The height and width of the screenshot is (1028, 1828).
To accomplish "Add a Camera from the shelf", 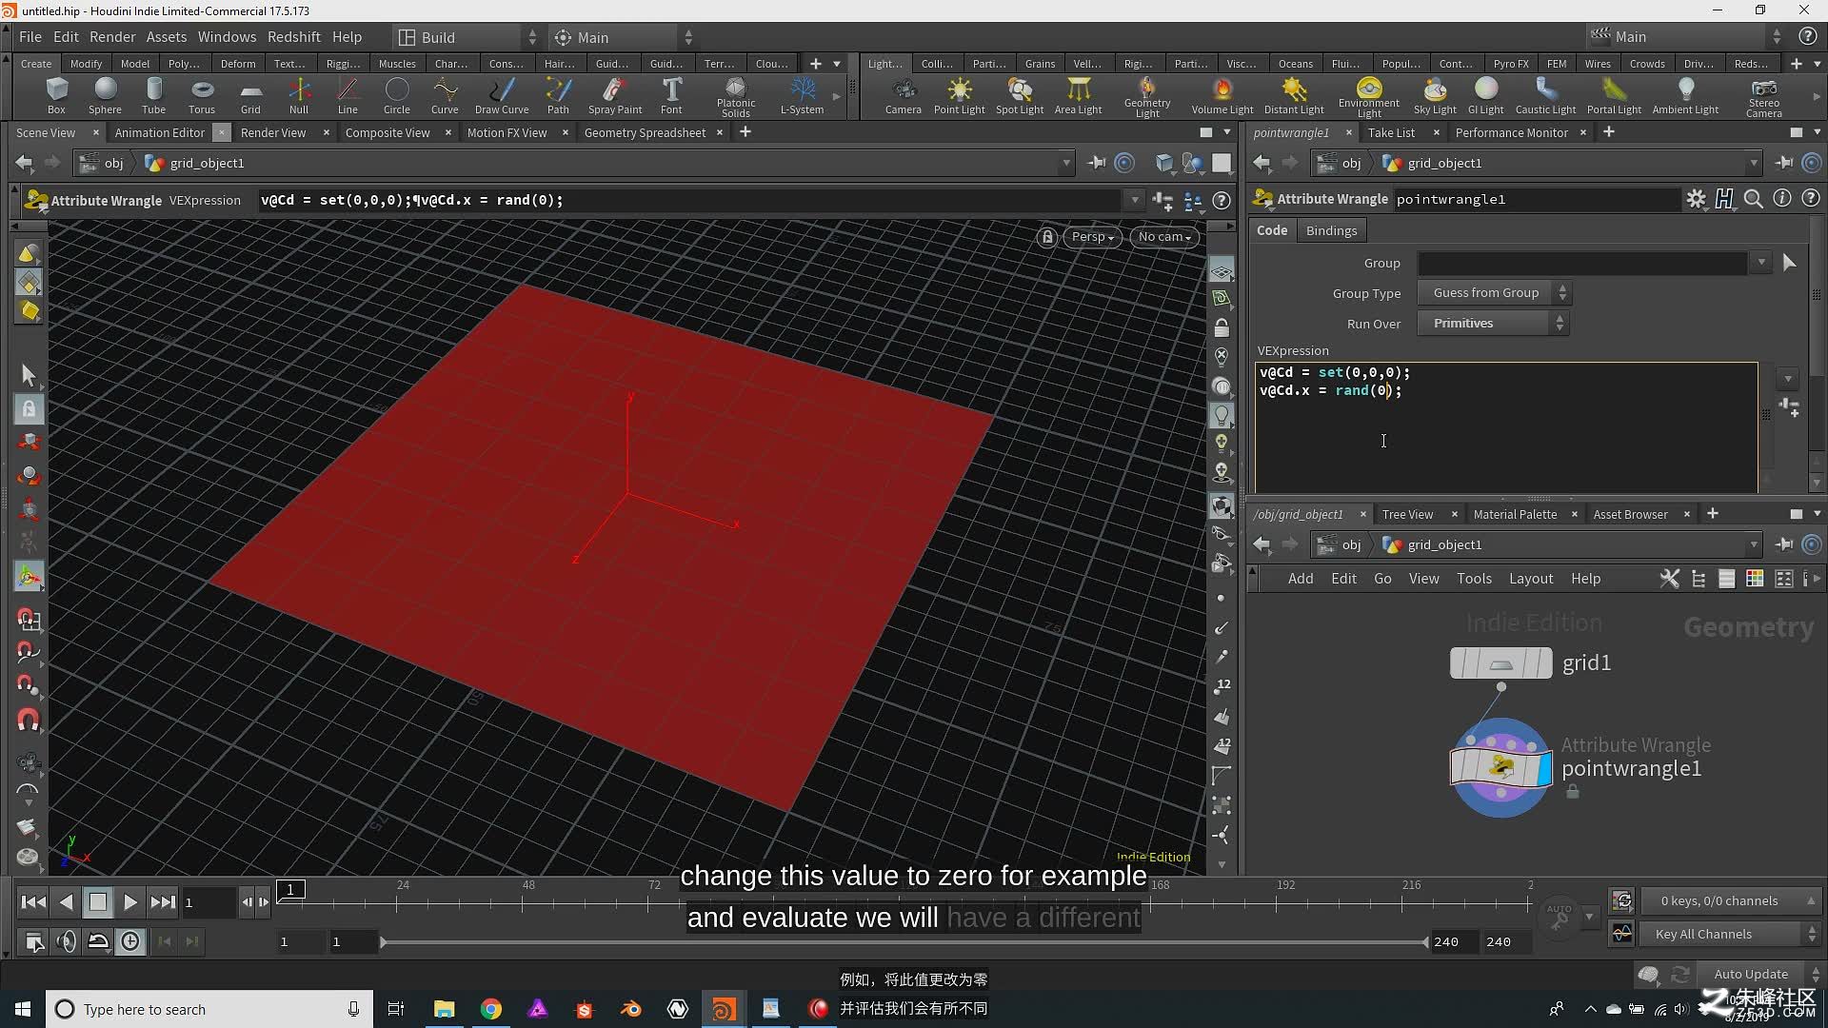I will click(x=903, y=96).
